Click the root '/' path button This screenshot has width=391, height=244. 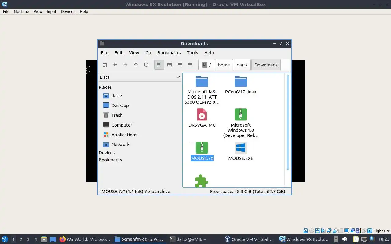coord(206,65)
